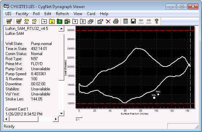The height and width of the screenshot is (132, 202).
Task: Click the info panel scroll left arrow
Action: [x=6, y=119]
